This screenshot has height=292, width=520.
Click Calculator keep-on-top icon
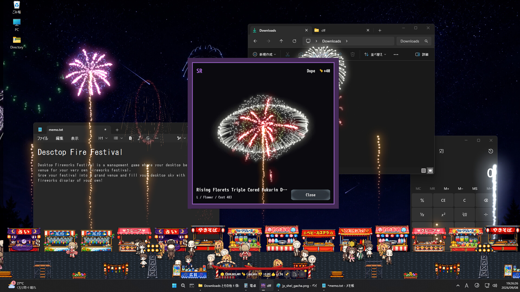441,151
